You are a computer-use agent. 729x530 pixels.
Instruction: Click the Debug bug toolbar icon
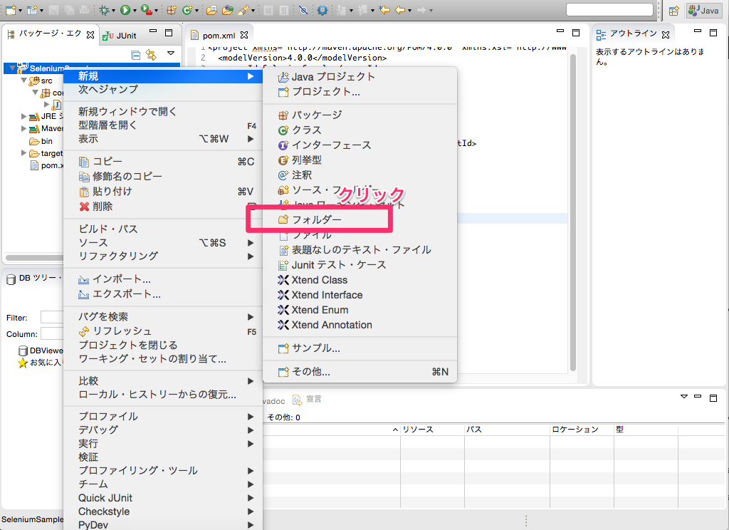[104, 10]
